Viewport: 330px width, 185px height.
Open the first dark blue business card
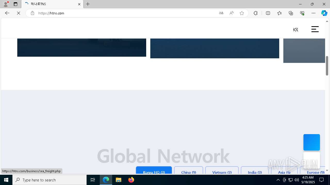(x=82, y=48)
